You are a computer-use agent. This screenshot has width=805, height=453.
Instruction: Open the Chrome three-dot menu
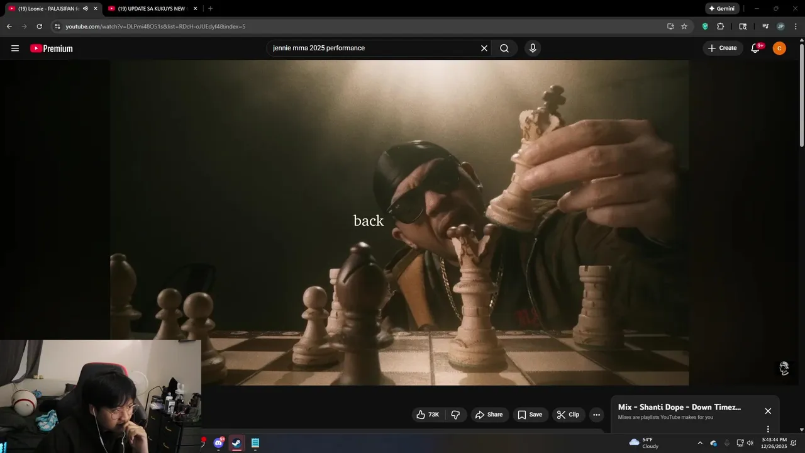796,26
